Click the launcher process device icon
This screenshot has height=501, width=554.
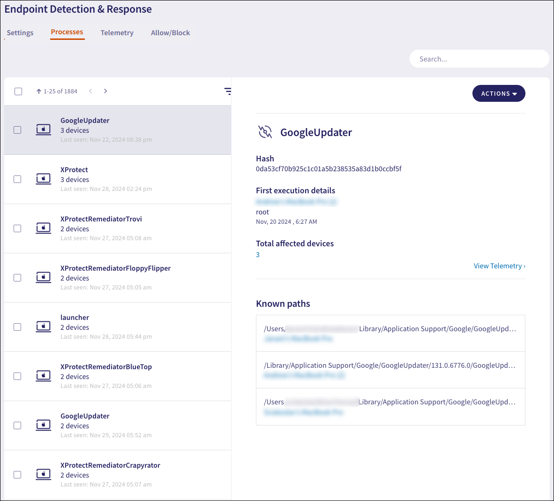(44, 326)
